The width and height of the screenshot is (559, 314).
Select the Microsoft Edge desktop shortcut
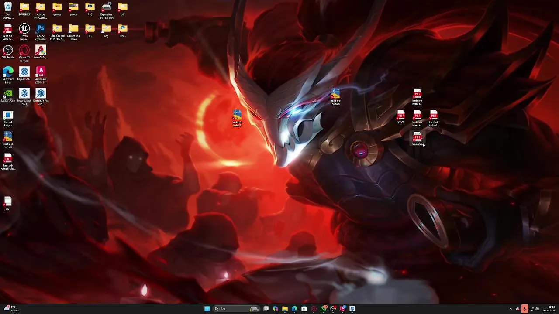click(x=8, y=75)
